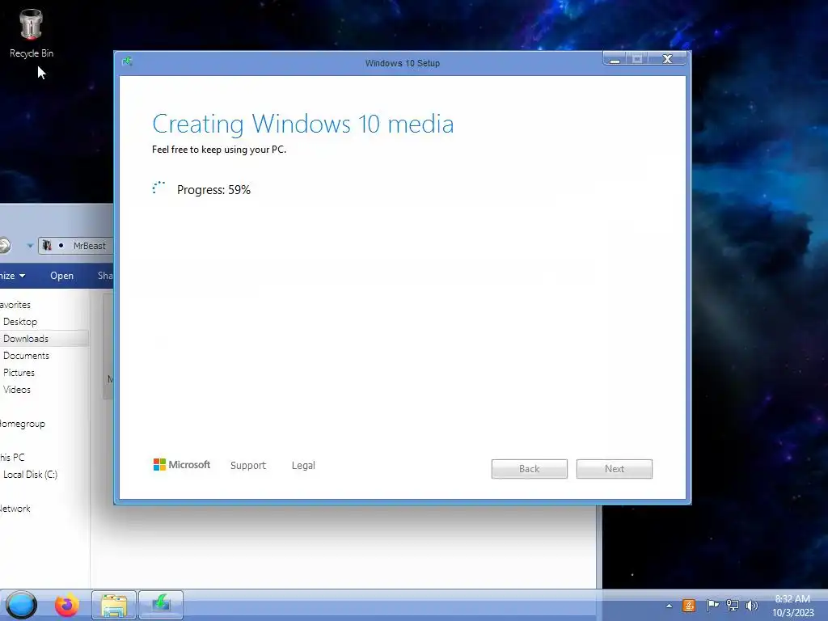Screen dimensions: 828x621
Task: Select Videos in Explorer navigation pane
Action: [x=17, y=389]
